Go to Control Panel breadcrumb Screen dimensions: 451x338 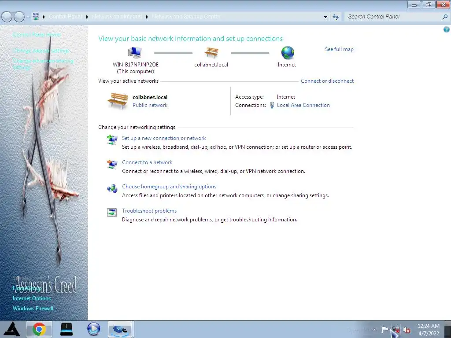66,17
